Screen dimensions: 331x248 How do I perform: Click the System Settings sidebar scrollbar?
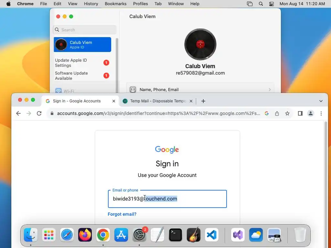(x=117, y=65)
